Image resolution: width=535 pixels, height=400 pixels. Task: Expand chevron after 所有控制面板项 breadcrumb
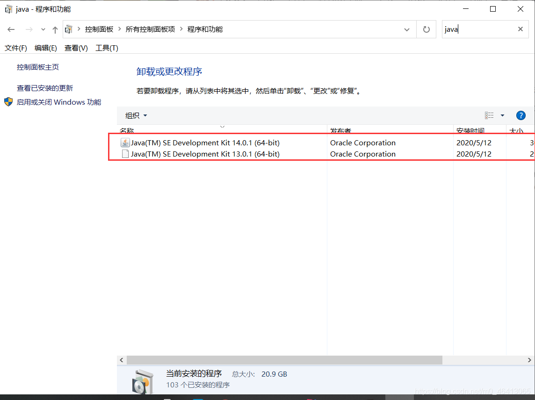point(181,29)
